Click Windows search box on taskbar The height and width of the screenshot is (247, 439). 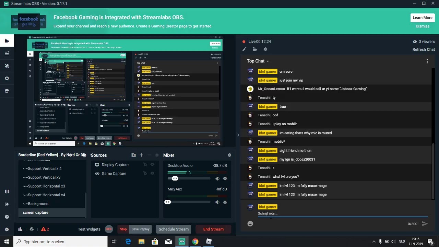pos(60,242)
